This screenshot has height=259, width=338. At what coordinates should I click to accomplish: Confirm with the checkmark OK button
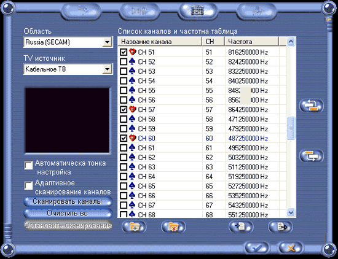(257, 247)
